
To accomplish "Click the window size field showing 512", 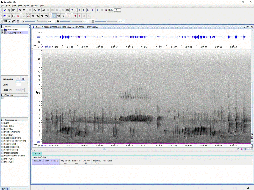I will (x=121, y=21).
